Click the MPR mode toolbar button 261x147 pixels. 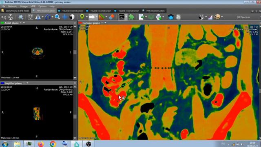click(x=3, y=17)
